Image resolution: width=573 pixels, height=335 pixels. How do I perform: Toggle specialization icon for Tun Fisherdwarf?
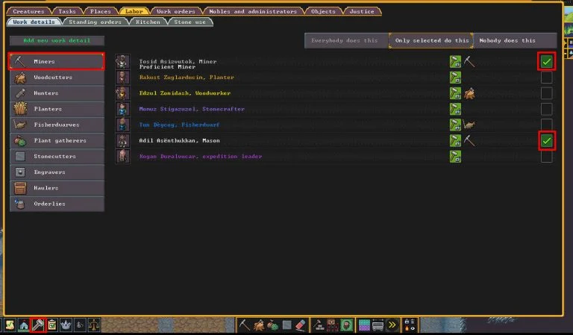coord(455,125)
